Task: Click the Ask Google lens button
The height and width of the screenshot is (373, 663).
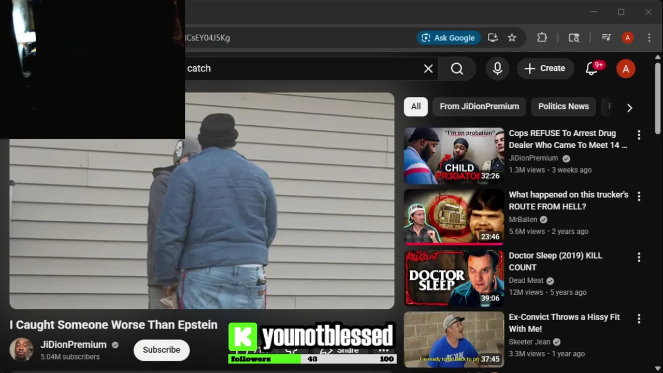Action: pyautogui.click(x=449, y=38)
